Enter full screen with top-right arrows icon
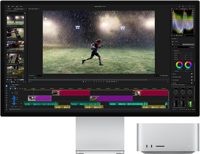Screen dimensions: 200x154 [x=193, y=6]
